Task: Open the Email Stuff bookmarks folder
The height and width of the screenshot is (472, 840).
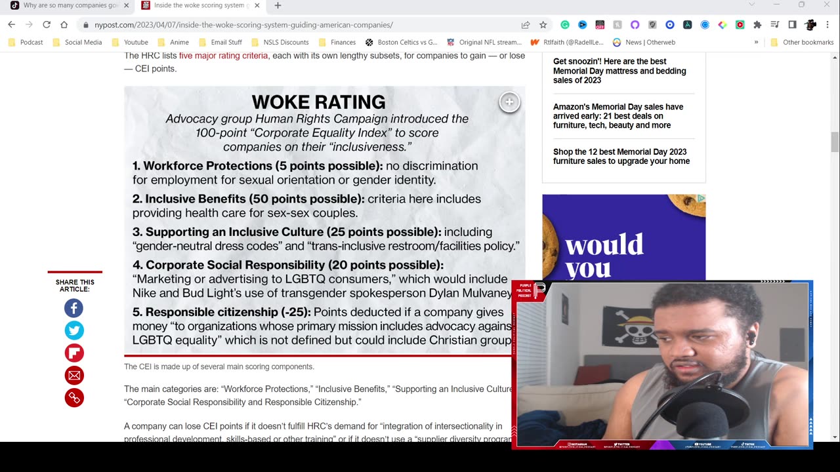Action: [220, 42]
